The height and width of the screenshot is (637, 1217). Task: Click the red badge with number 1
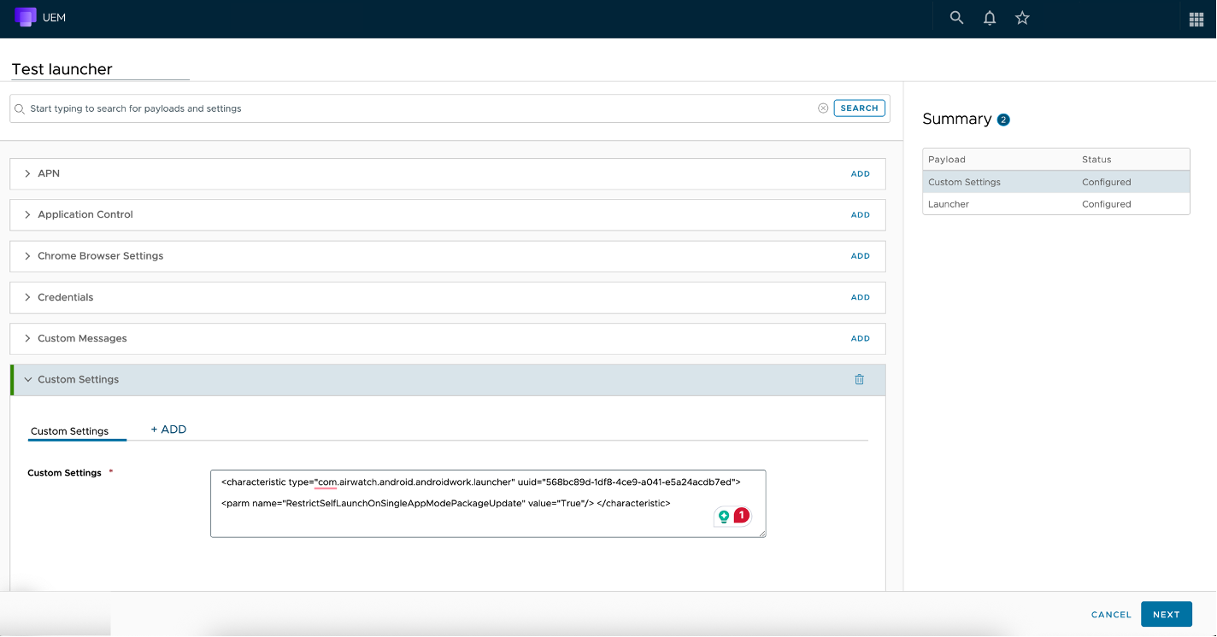coord(742,515)
